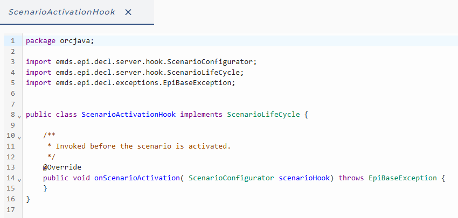Collapse the class fold arrow at line 8
This screenshot has height=218, width=458.
point(19,116)
